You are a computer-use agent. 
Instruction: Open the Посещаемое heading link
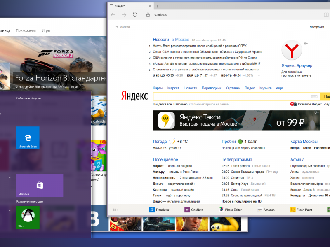click(165, 159)
